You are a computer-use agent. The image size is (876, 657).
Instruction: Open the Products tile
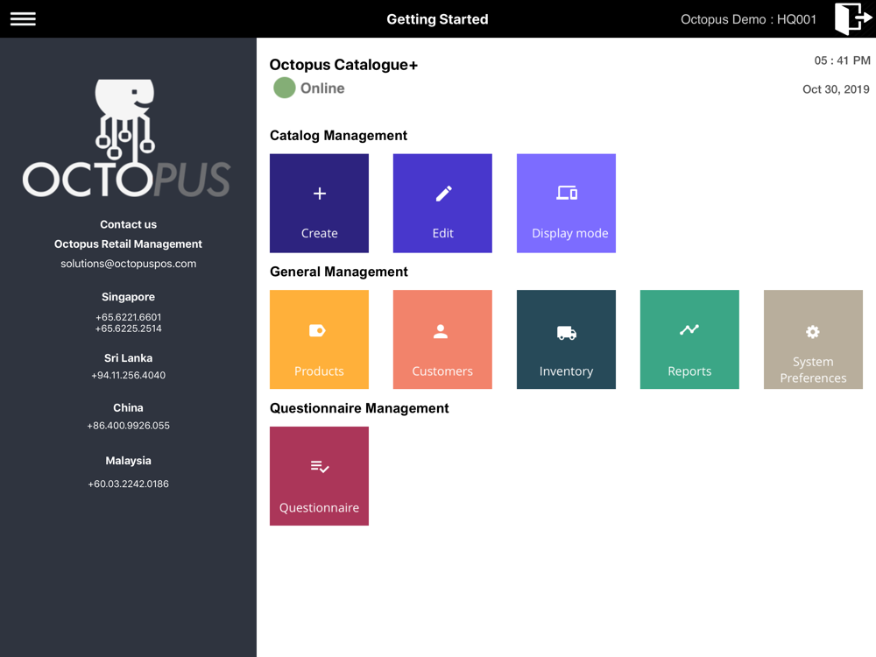point(319,339)
